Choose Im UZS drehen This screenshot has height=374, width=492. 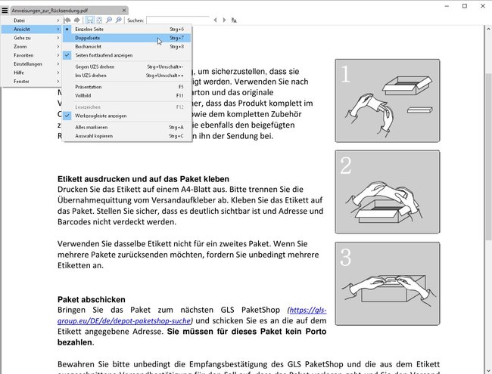pos(127,76)
